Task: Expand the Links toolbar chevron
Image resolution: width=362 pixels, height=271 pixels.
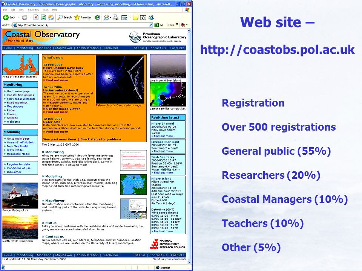Action: [x=177, y=24]
